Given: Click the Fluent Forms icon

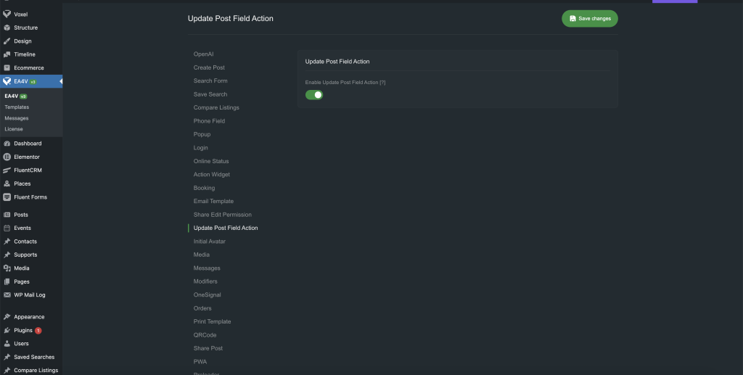Looking at the screenshot, I should pos(7,197).
